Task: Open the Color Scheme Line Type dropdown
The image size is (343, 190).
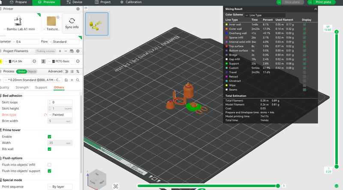Action: point(265,15)
